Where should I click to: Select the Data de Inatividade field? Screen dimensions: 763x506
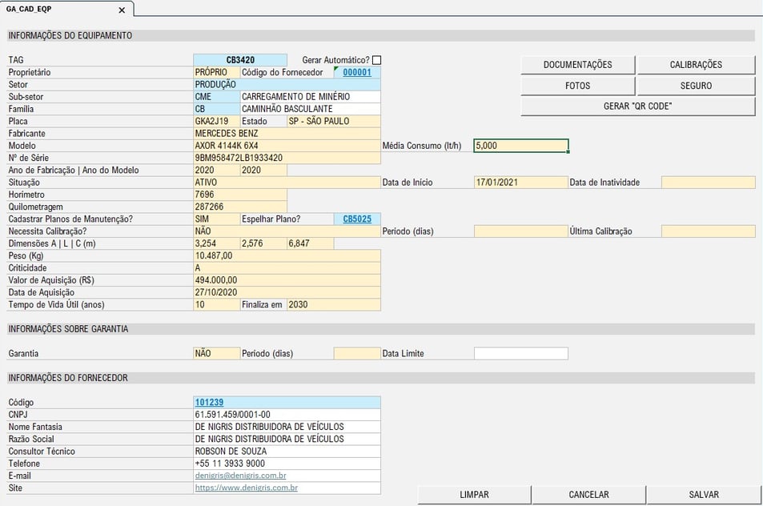pos(708,183)
